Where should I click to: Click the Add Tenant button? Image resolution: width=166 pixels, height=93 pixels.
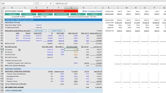[x=39, y=31]
